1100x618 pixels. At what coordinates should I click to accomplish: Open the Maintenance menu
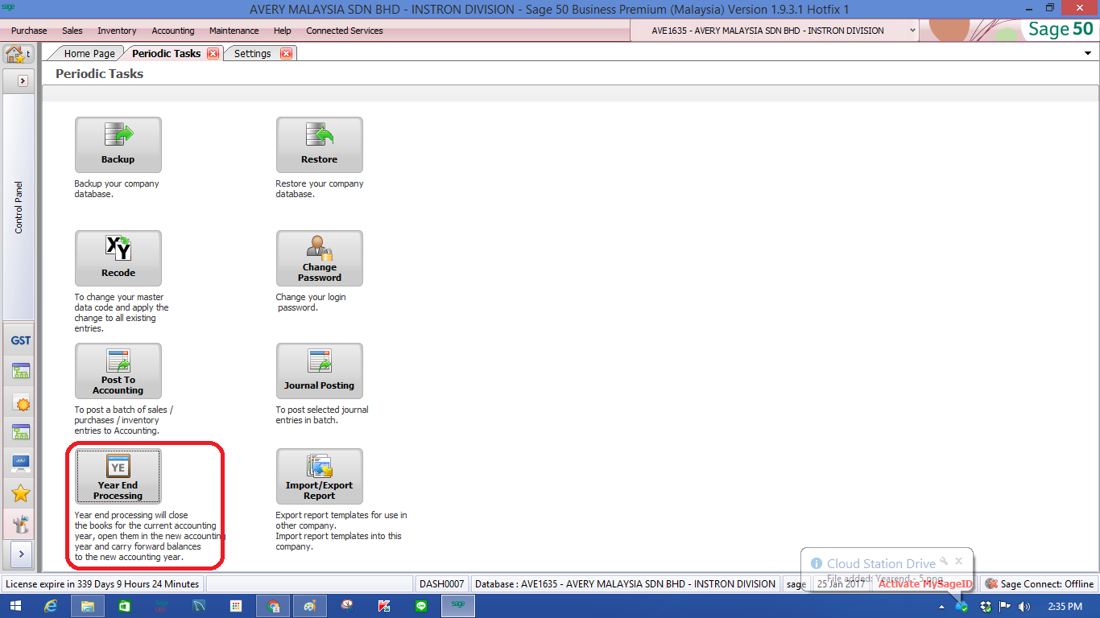click(234, 31)
